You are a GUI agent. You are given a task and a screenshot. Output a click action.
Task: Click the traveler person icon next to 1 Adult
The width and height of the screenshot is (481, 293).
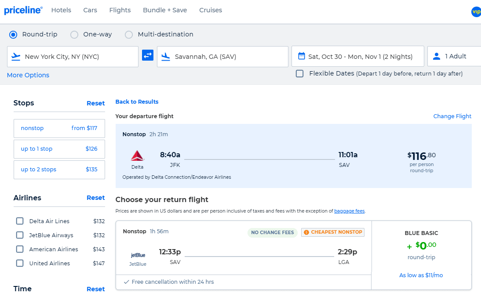point(436,56)
